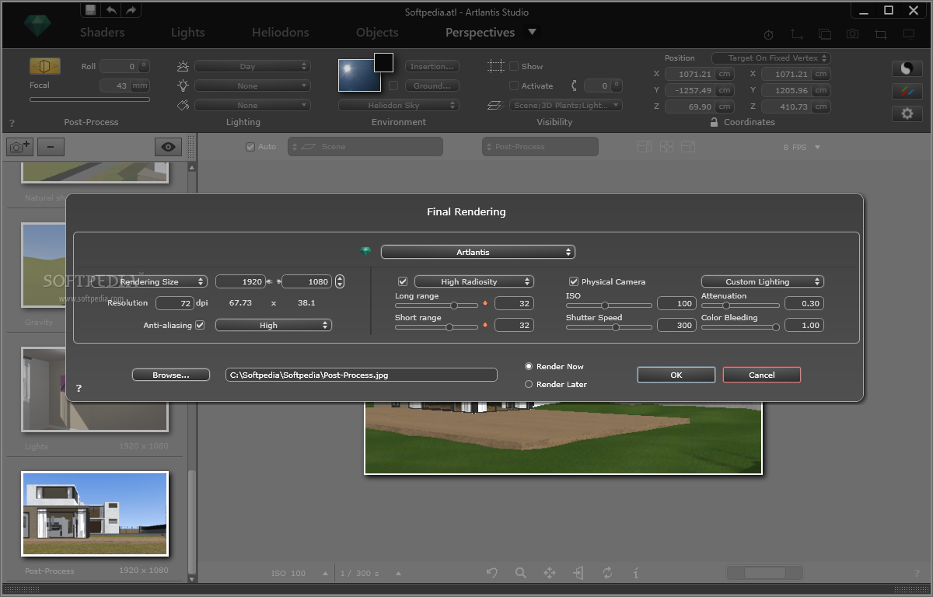Enable the Activate checkbox in Visibility

(514, 86)
